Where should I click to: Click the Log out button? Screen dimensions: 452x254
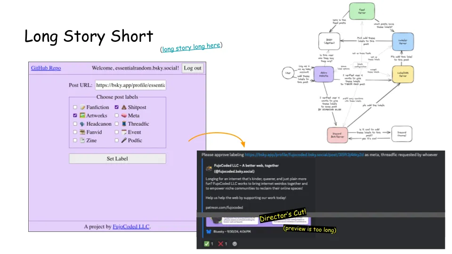193,68
